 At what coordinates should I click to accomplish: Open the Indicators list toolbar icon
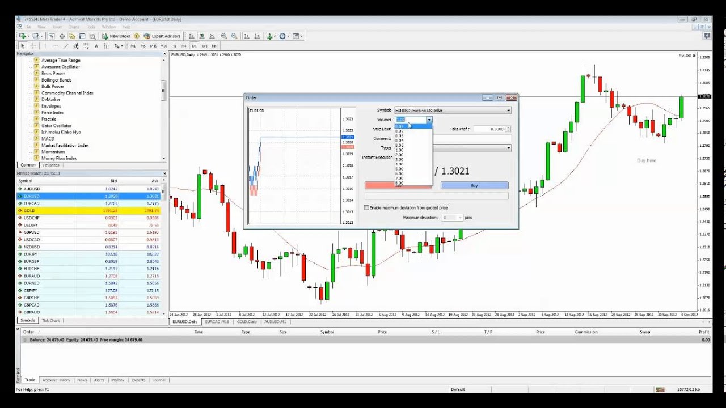click(x=271, y=36)
